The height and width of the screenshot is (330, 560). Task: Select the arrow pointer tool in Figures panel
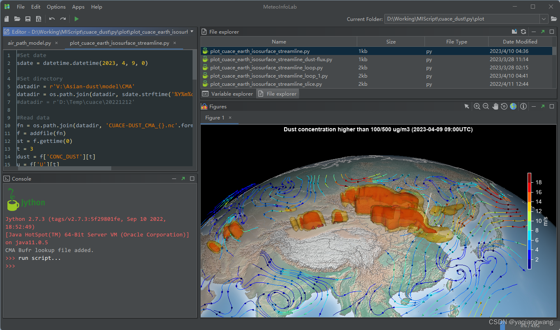click(467, 106)
